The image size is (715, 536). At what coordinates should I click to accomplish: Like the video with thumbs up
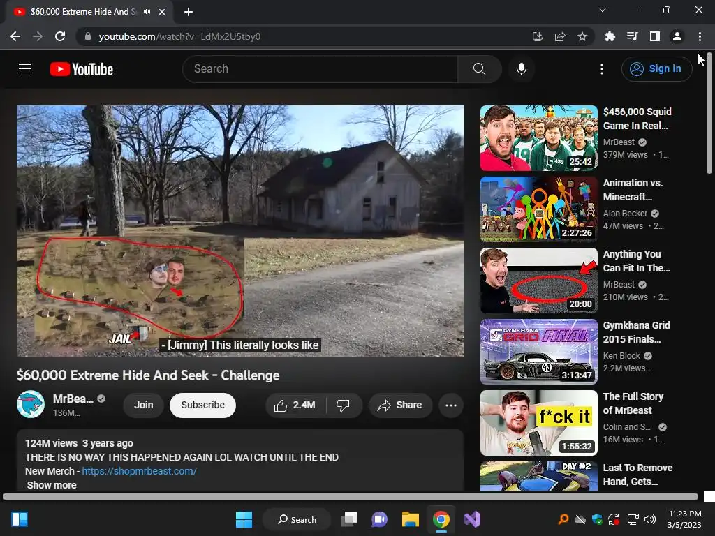[x=295, y=405]
